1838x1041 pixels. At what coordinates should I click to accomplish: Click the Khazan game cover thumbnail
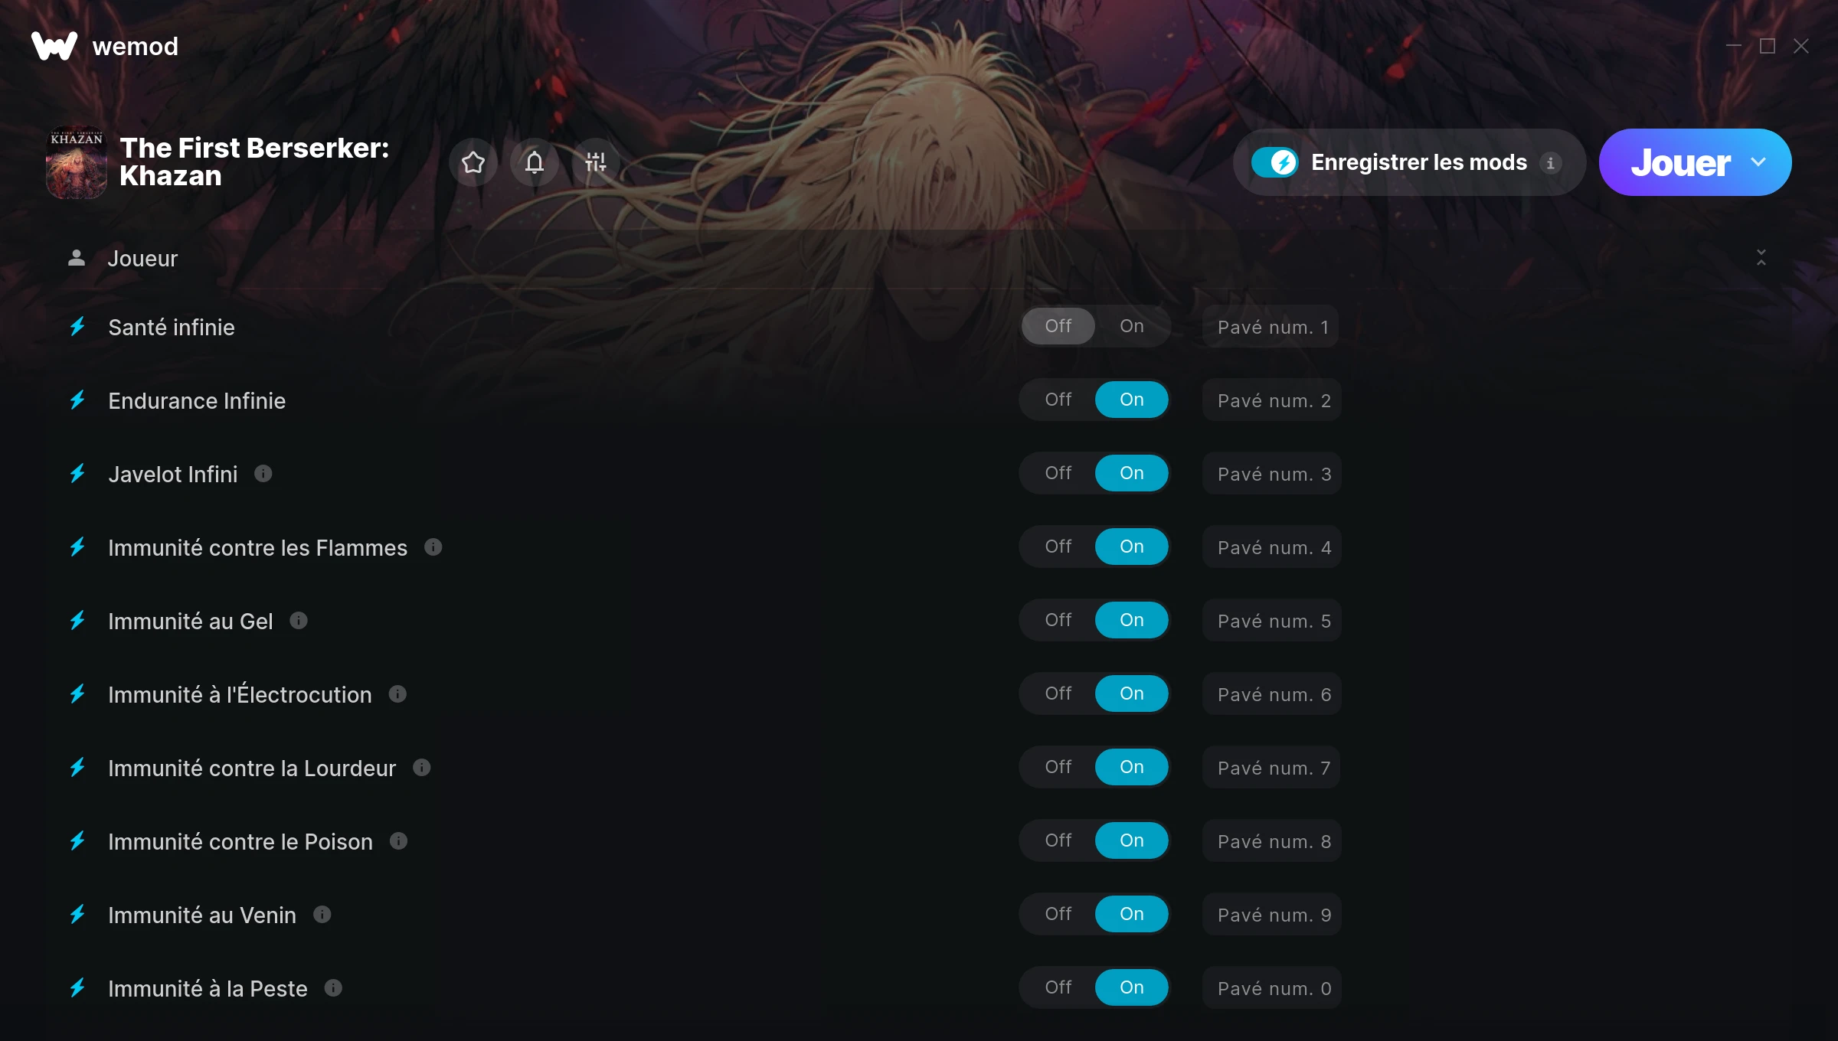point(77,162)
